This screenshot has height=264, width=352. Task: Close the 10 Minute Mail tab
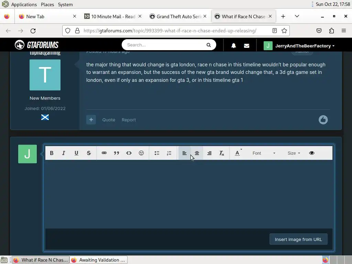[140, 16]
